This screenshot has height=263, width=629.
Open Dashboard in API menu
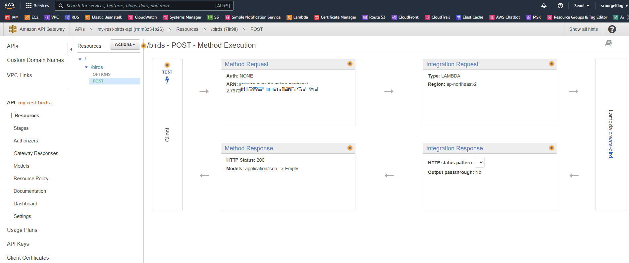pos(26,204)
